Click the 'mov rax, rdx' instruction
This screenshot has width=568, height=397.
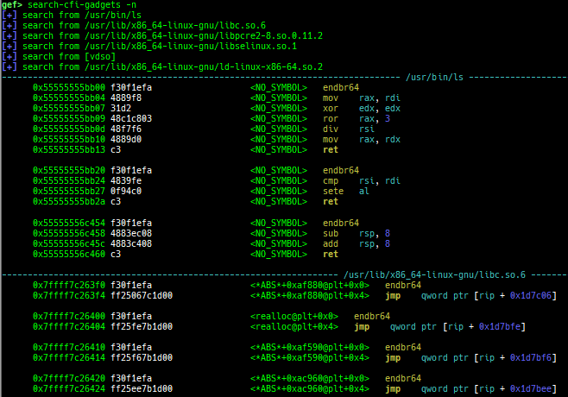pos(362,140)
